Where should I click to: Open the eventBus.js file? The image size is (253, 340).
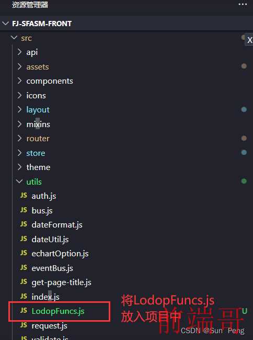click(x=52, y=268)
